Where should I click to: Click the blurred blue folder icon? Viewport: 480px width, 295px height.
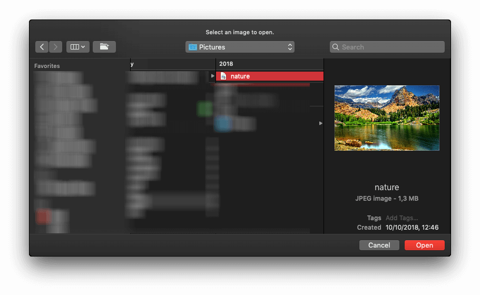point(223,124)
